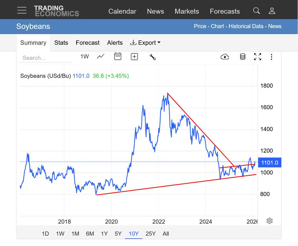
Task: Change chart type with line icon
Action: (x=101, y=57)
